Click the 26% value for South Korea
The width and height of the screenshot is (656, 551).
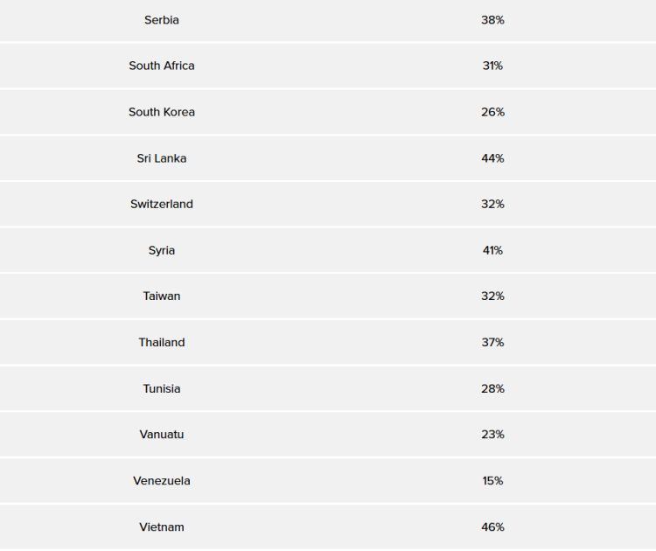pyautogui.click(x=492, y=112)
